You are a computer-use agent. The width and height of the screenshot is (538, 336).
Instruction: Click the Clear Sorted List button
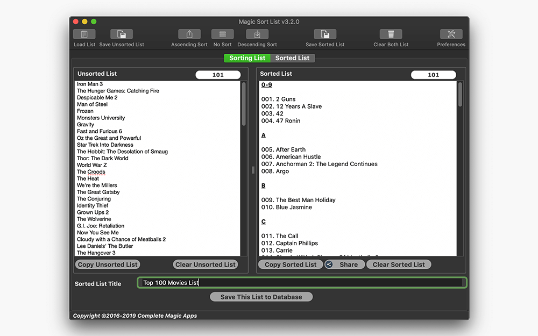coord(399,264)
